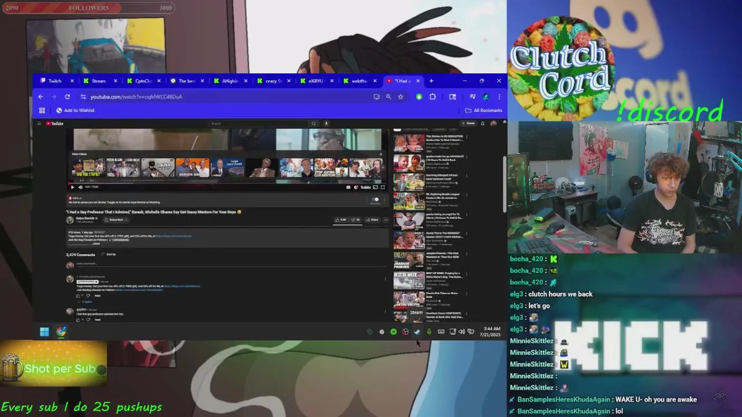Viewport: 742px width, 417px height.
Task: Open Chrome three-dot menu
Action: click(x=499, y=97)
